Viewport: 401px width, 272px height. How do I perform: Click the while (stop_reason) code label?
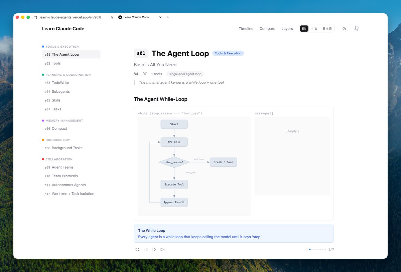(170, 113)
